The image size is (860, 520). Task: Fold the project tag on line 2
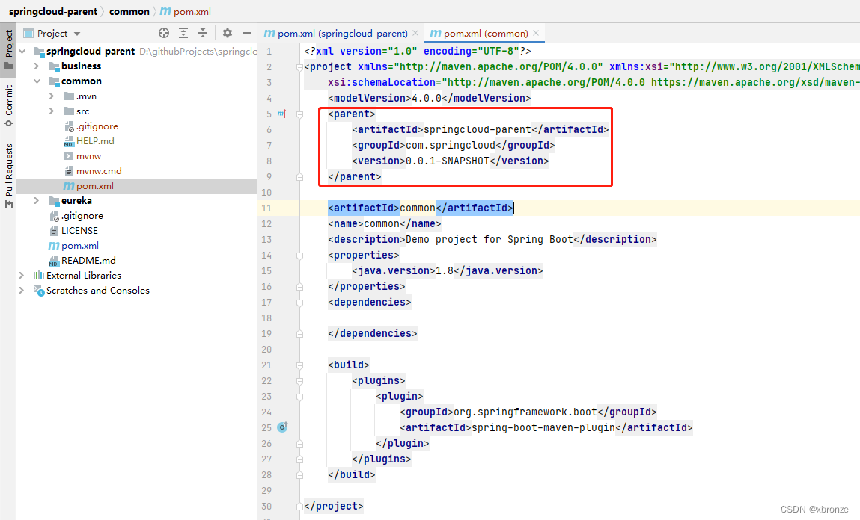300,67
